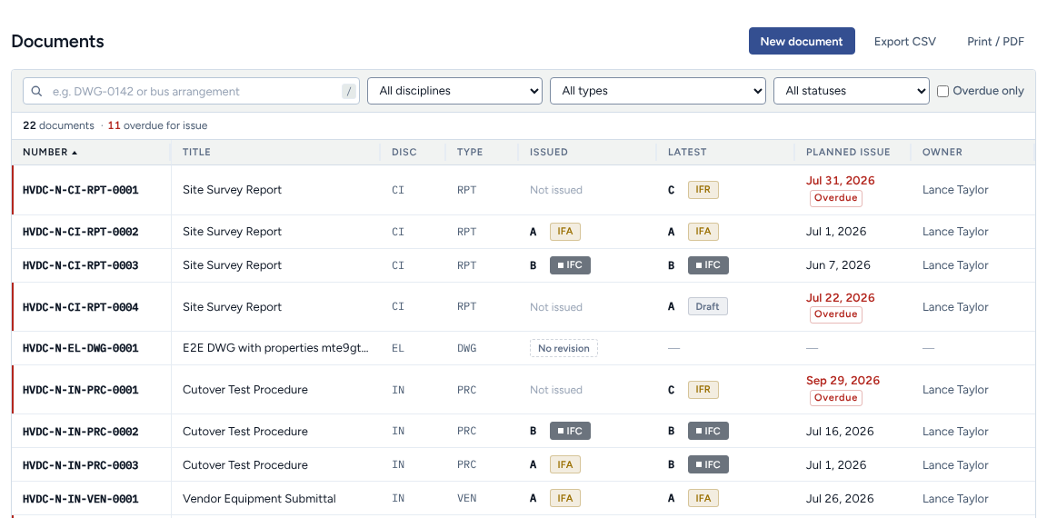Open document HVDC-N-CI-RPT-0003
The width and height of the screenshot is (1047, 518).
[80, 265]
